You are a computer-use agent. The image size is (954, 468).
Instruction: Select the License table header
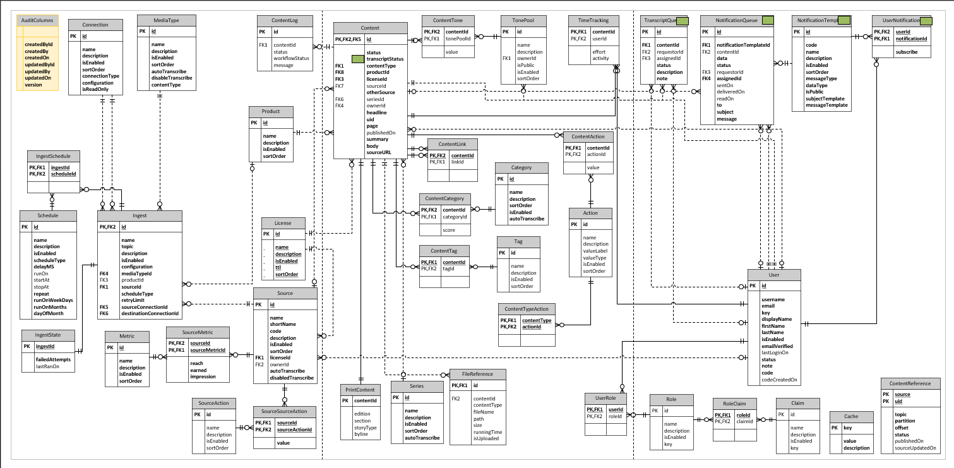(x=284, y=223)
